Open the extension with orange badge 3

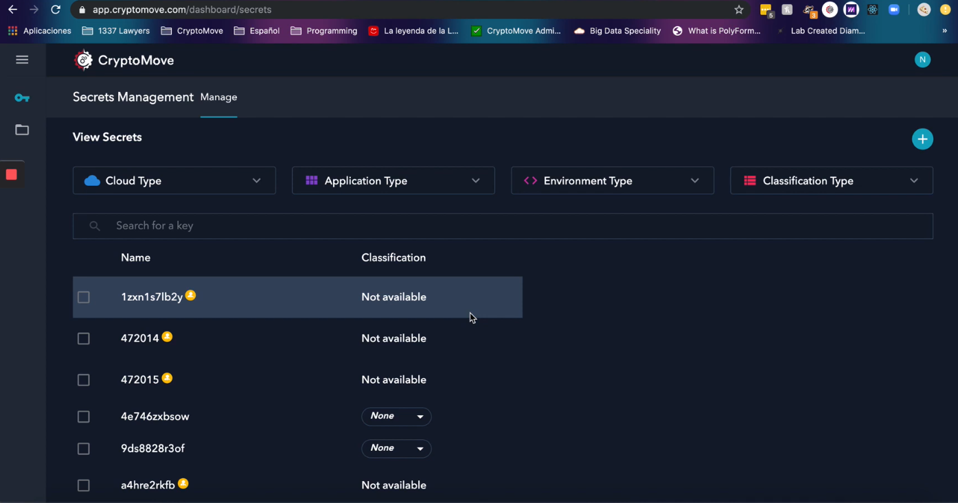pyautogui.click(x=809, y=10)
